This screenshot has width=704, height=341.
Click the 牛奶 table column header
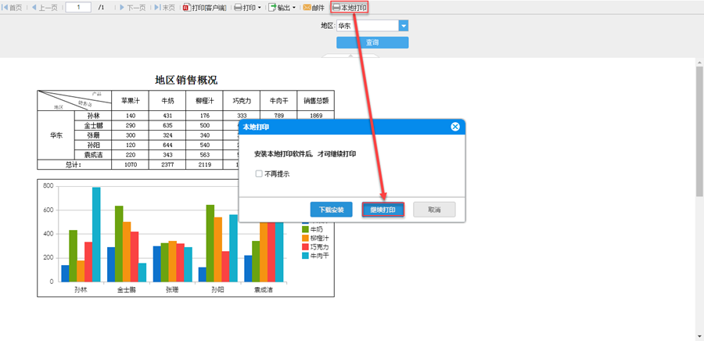point(167,101)
